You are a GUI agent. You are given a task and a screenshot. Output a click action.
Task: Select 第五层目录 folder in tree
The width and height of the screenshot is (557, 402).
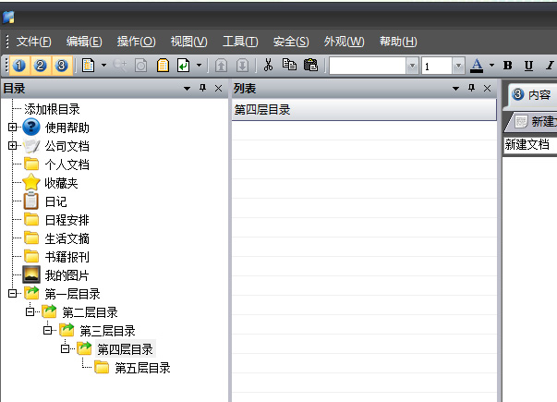pos(142,368)
